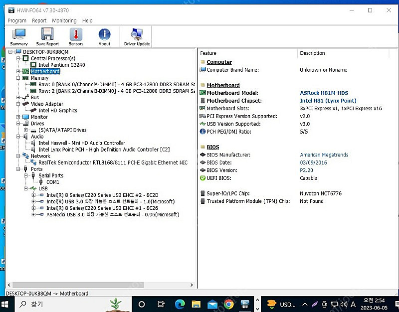Open the Program menu
The width and height of the screenshot is (399, 312).
click(x=17, y=20)
